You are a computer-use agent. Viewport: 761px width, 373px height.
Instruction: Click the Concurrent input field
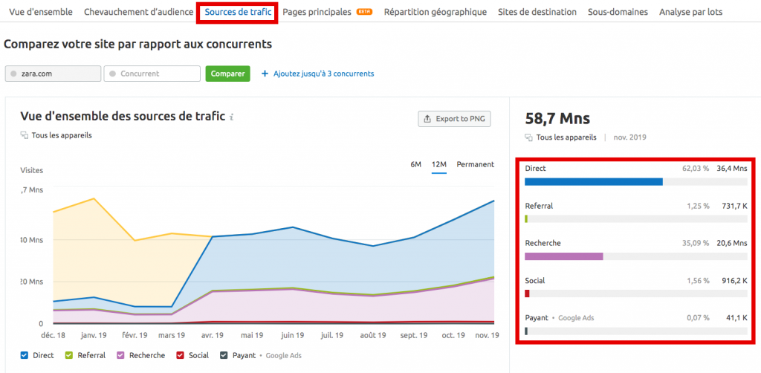click(x=152, y=74)
